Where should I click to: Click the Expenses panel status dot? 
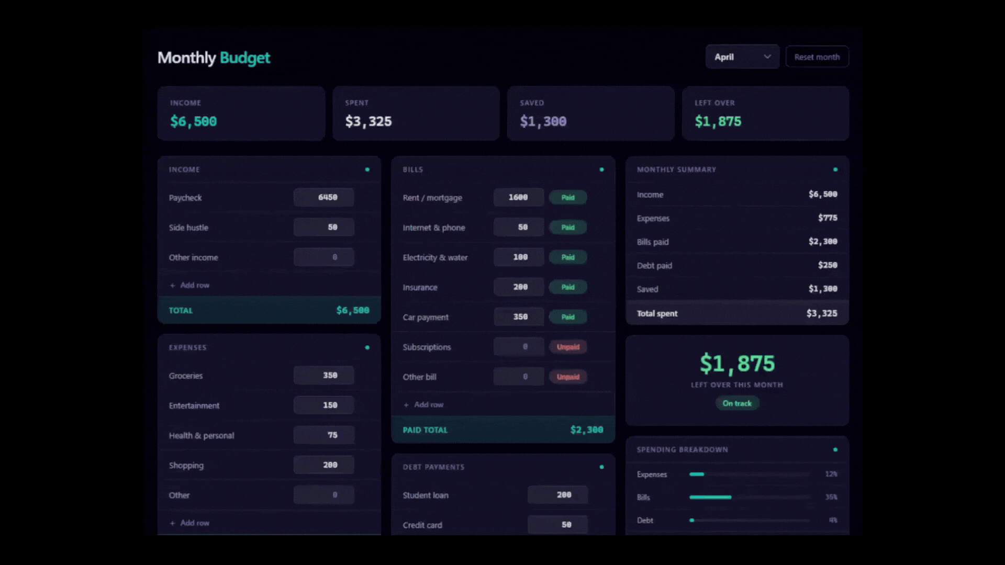(x=367, y=347)
